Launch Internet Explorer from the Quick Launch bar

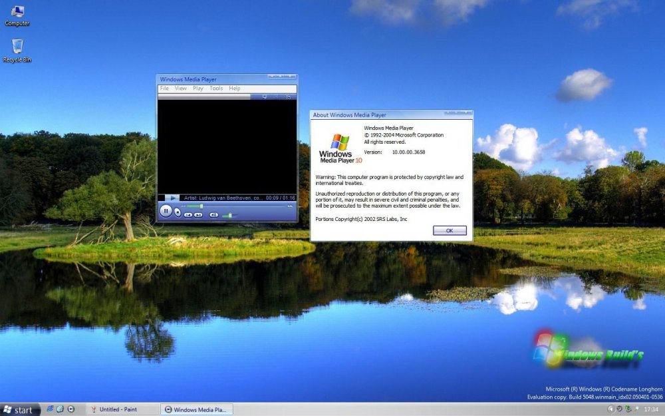pyautogui.click(x=50, y=409)
